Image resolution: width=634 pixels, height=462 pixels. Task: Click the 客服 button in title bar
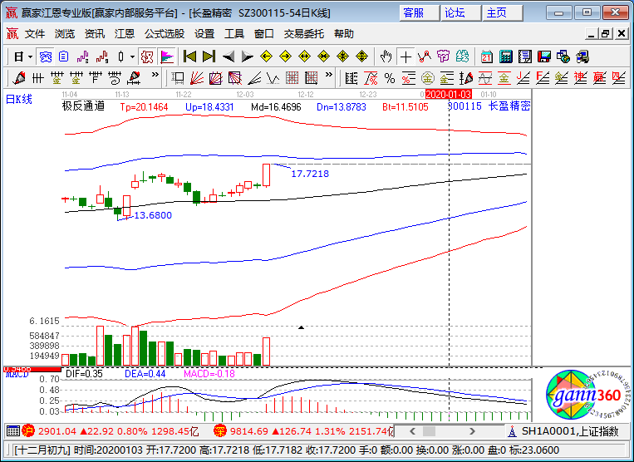tap(420, 13)
